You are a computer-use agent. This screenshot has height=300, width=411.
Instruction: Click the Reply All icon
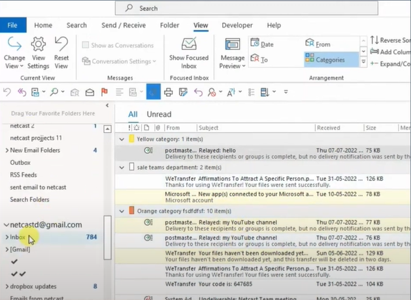(22, 92)
